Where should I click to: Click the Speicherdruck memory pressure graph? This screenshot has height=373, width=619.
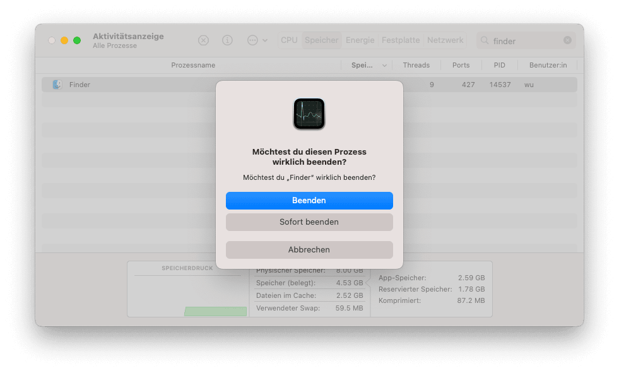coord(187,295)
